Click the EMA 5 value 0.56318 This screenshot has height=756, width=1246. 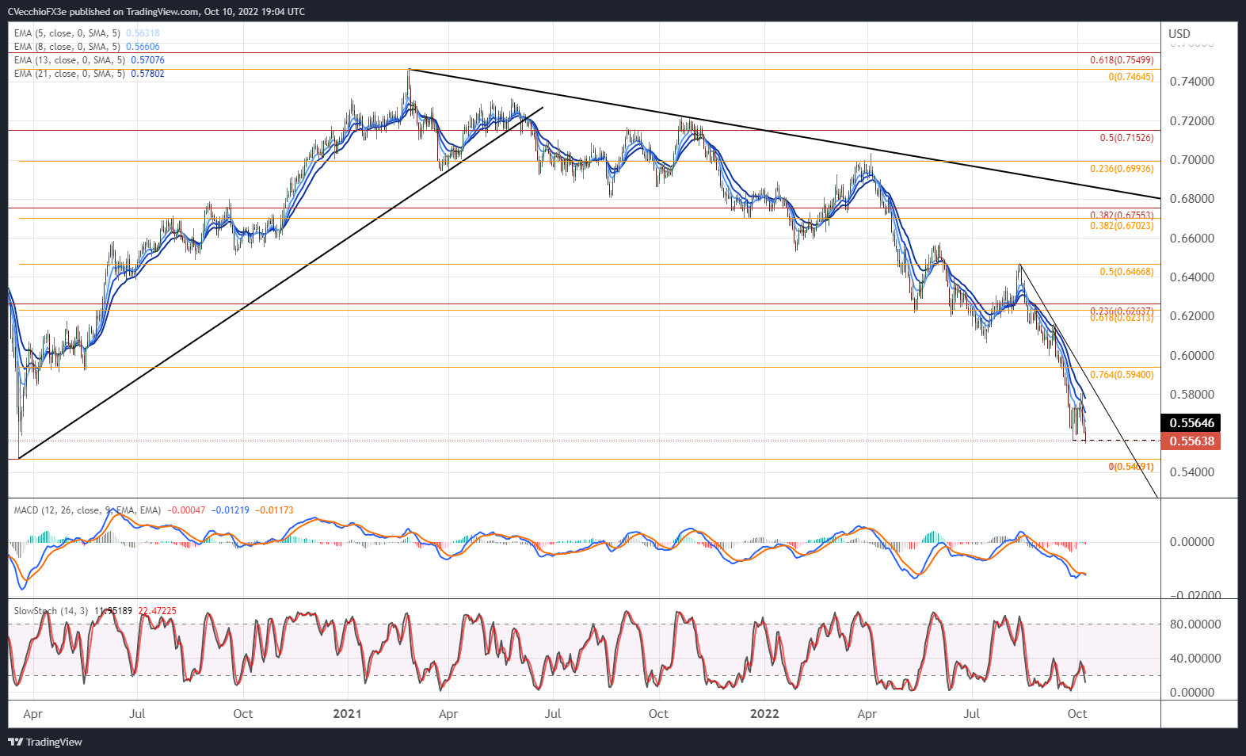coord(143,33)
